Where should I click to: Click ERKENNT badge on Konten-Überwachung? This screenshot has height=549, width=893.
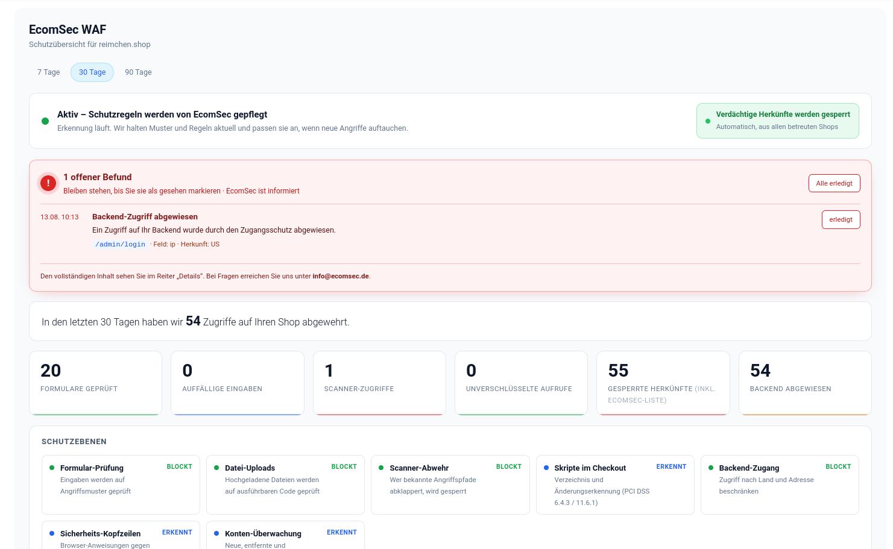coord(341,533)
